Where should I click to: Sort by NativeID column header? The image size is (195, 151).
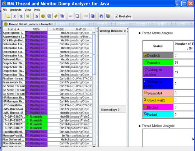pyautogui.click(x=59, y=29)
